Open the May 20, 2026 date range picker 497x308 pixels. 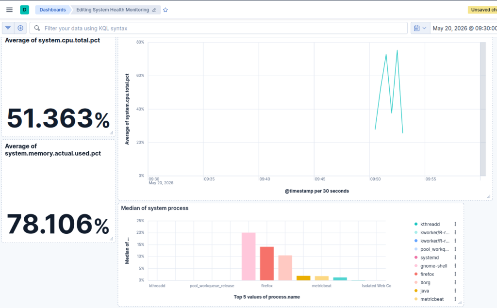coord(464,28)
